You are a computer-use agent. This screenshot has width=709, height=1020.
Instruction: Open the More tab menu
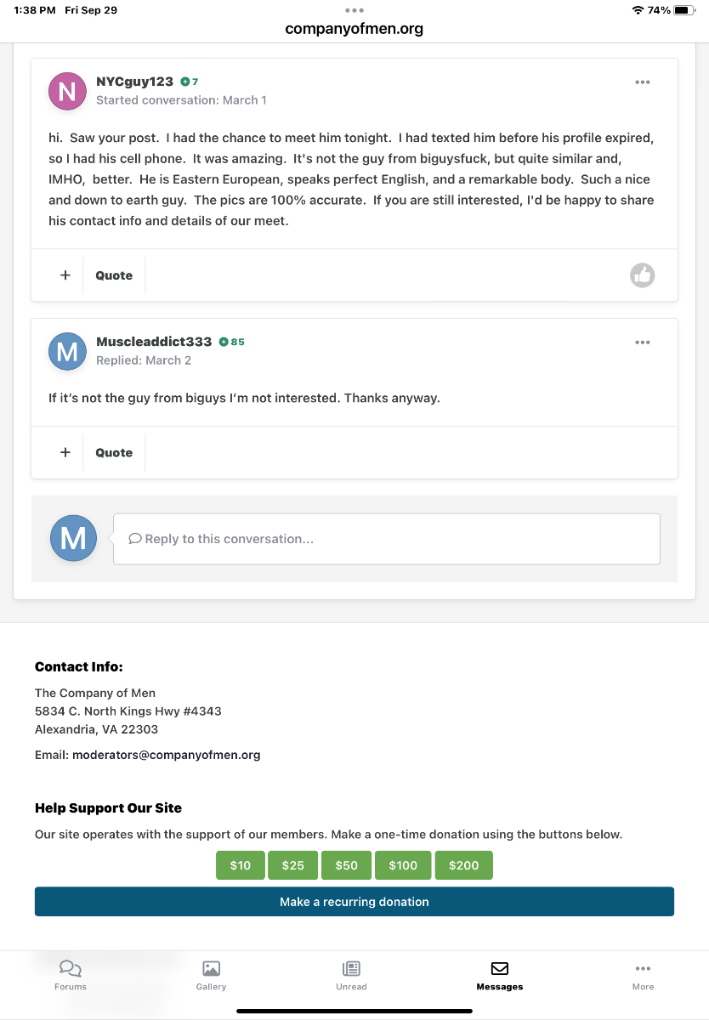pyautogui.click(x=643, y=976)
